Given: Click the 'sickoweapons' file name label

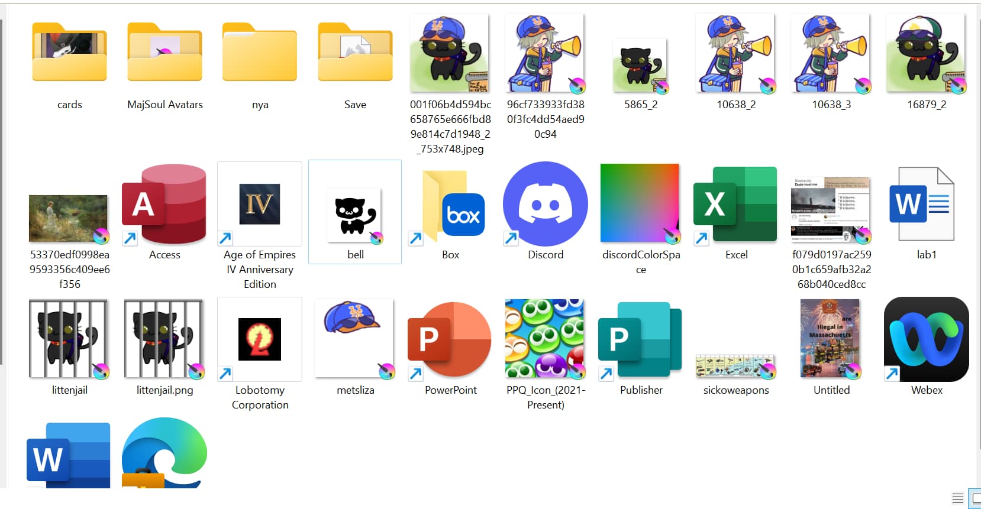Looking at the screenshot, I should [x=736, y=390].
